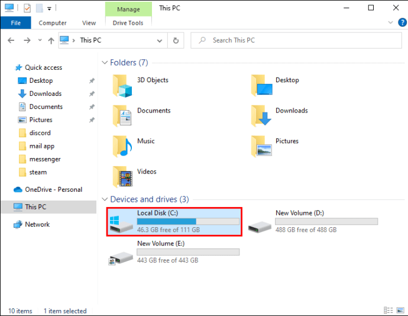Click '1 item selected' in status bar
408x316 pixels.
[65, 311]
